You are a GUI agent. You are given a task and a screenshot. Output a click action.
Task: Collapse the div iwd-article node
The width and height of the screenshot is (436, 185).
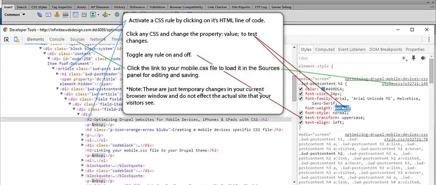tap(62, 94)
